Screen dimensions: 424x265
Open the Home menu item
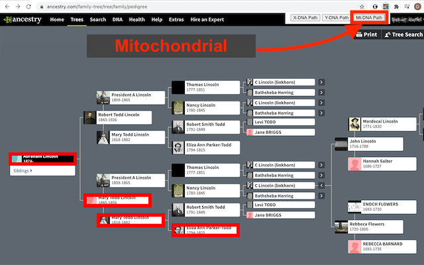[x=57, y=19]
